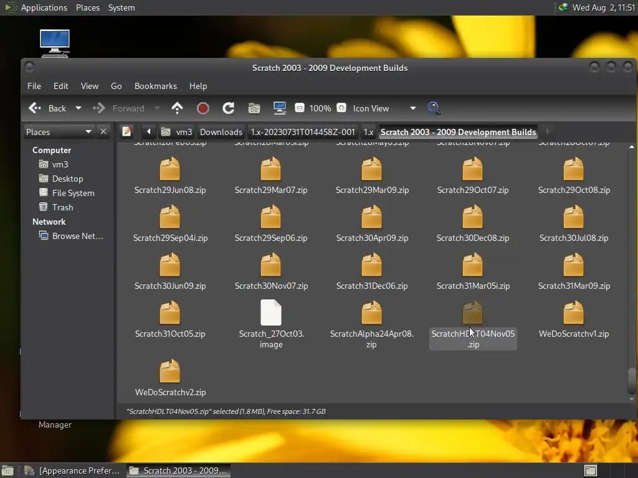Image resolution: width=638 pixels, height=478 pixels.
Task: Click the Computer icon in the toolbar
Action: (x=280, y=108)
